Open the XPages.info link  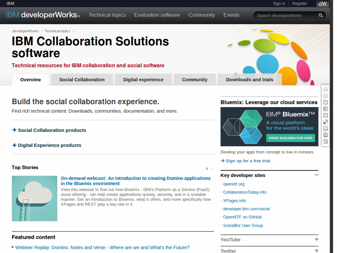coord(234,201)
